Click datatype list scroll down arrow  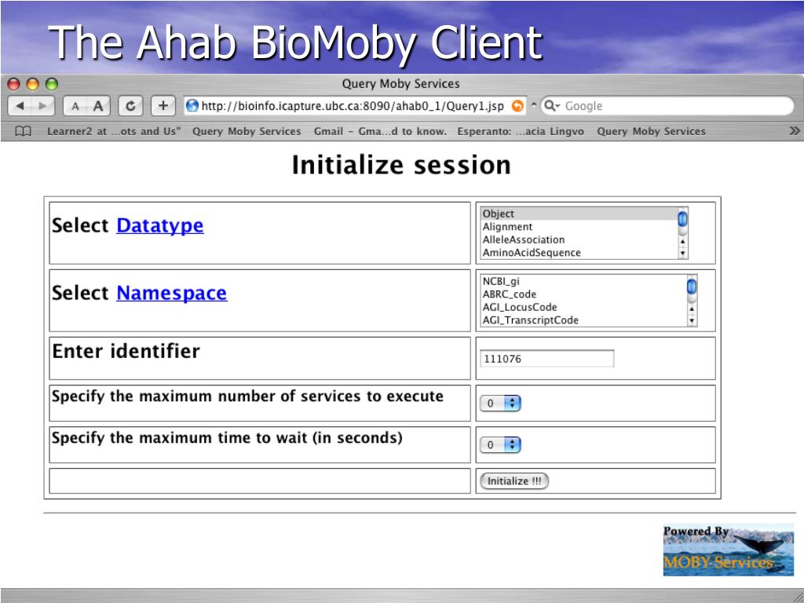[x=682, y=253]
